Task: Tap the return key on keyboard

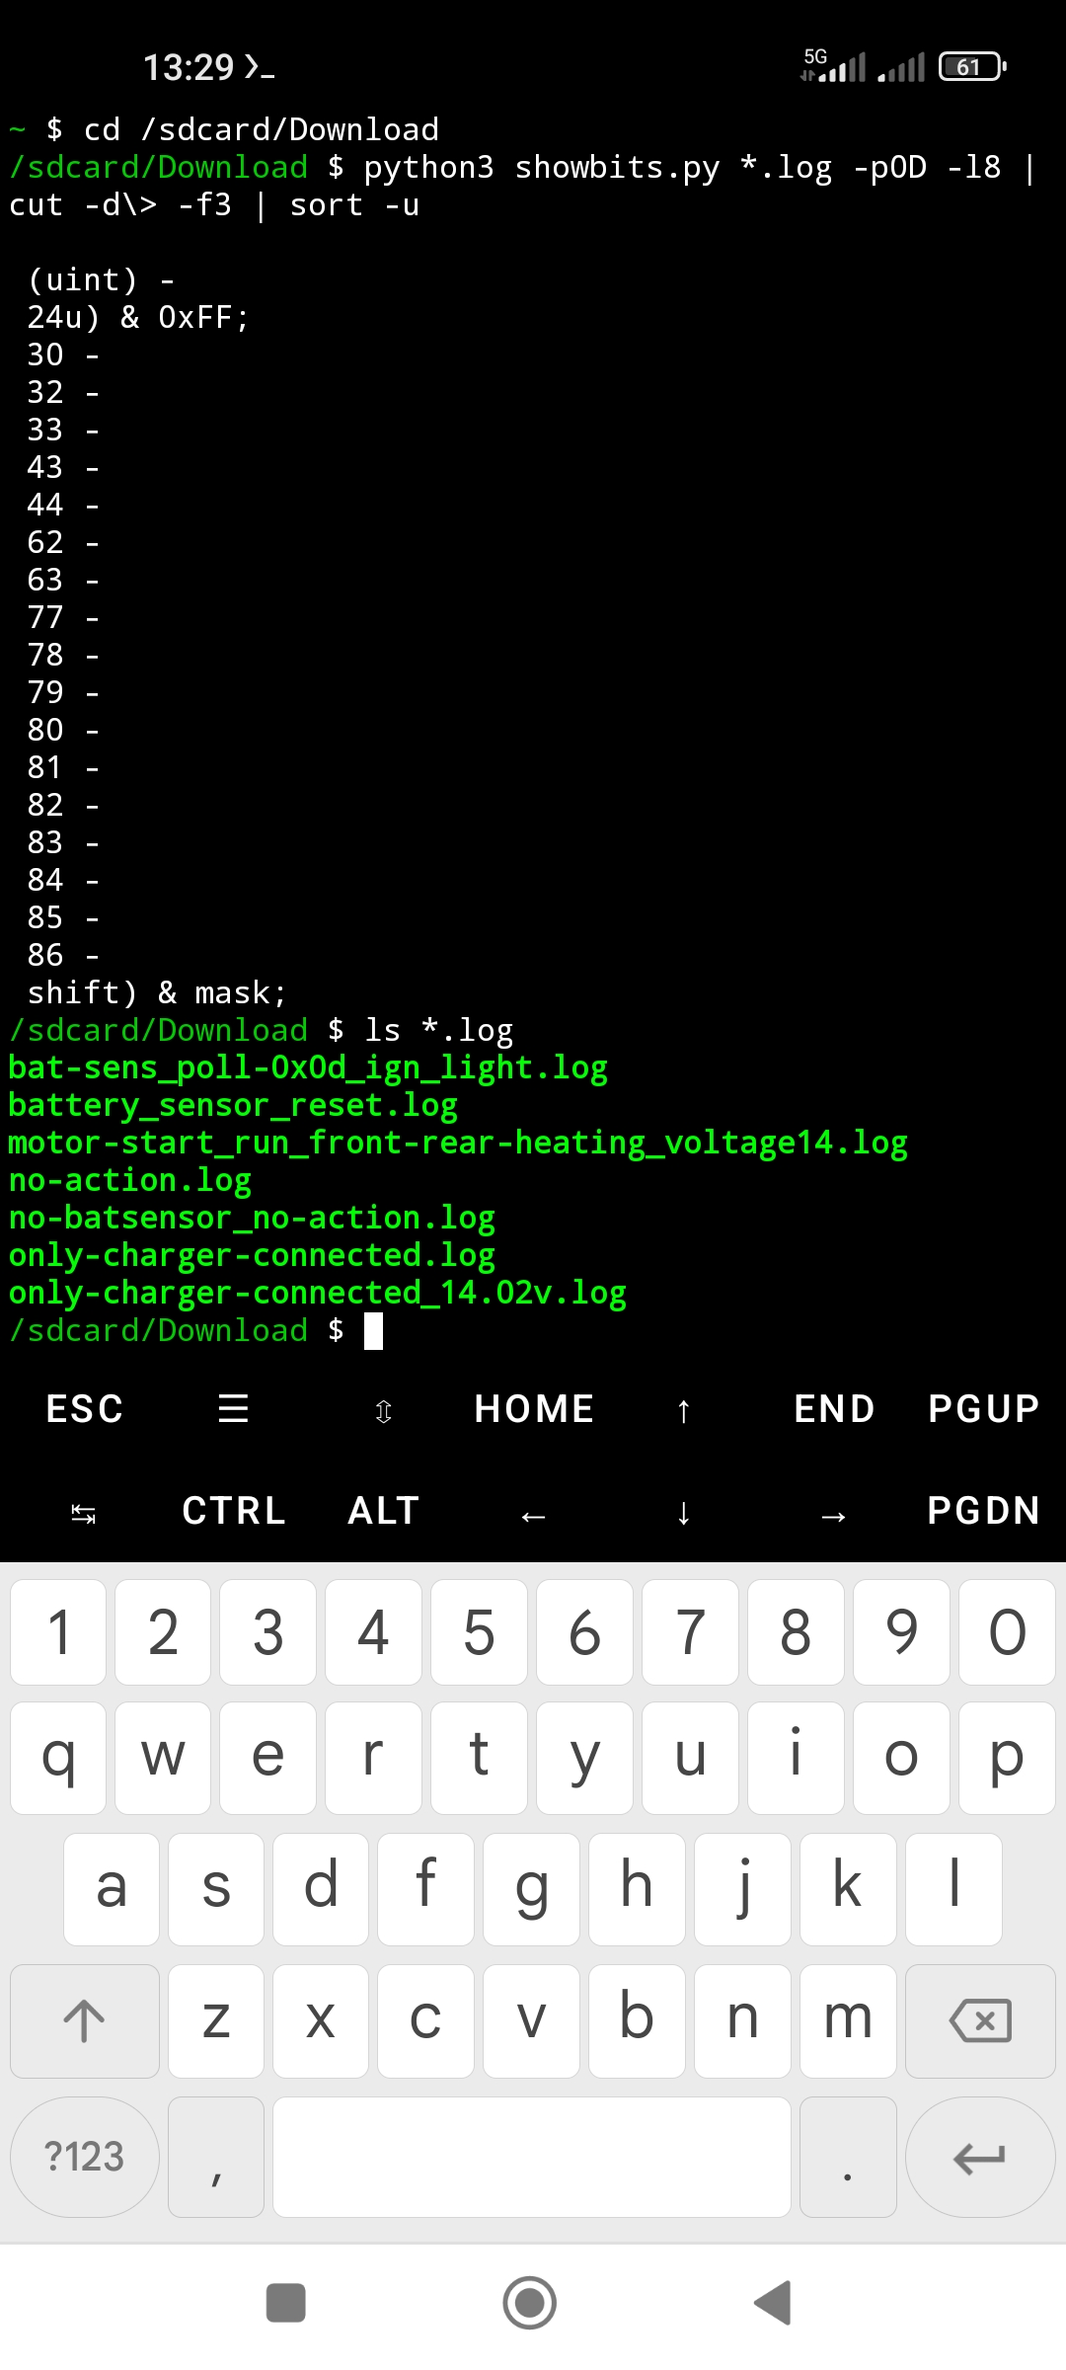Action: pos(980,2158)
